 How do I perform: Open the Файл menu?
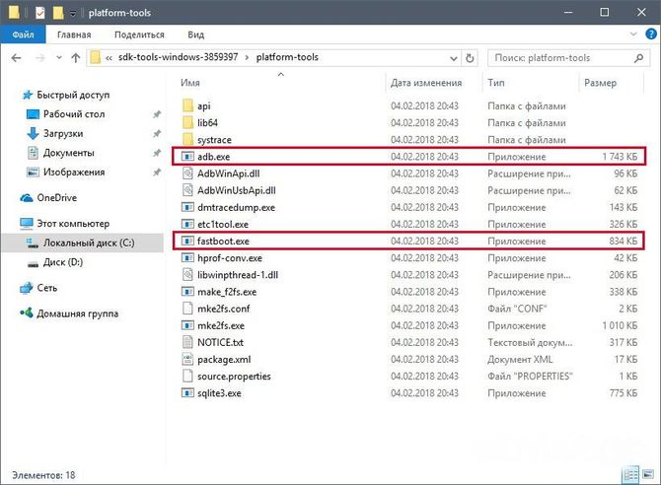pos(23,35)
